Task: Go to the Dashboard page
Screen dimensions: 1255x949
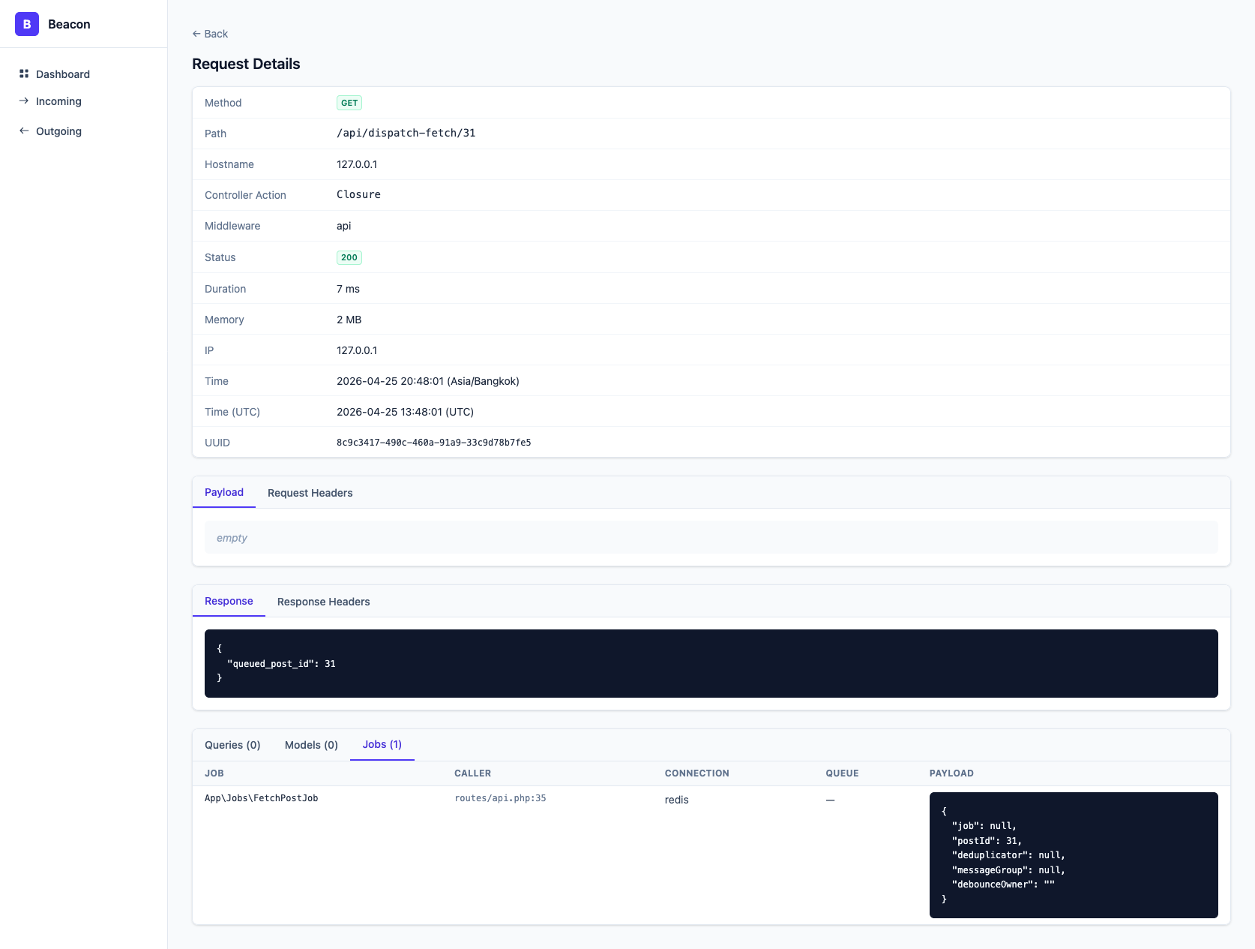Action: click(62, 74)
